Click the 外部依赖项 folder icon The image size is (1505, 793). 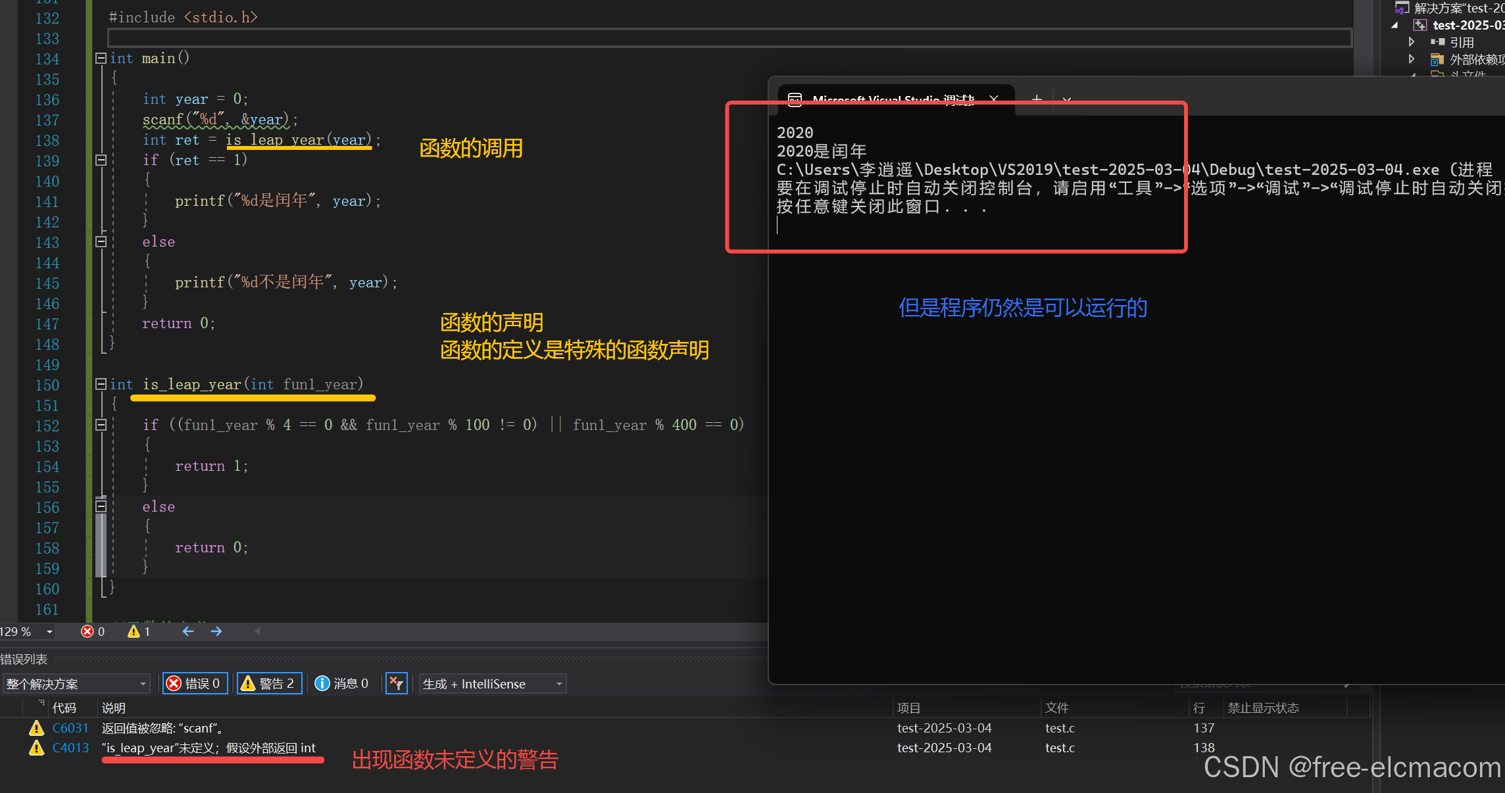coord(1437,60)
